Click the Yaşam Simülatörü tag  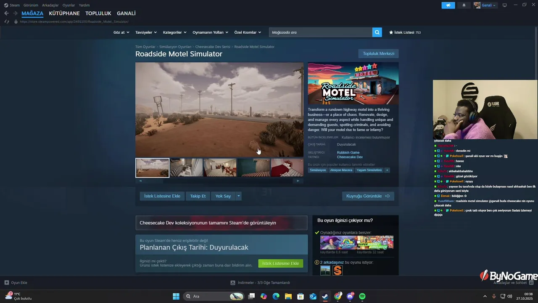point(369,170)
